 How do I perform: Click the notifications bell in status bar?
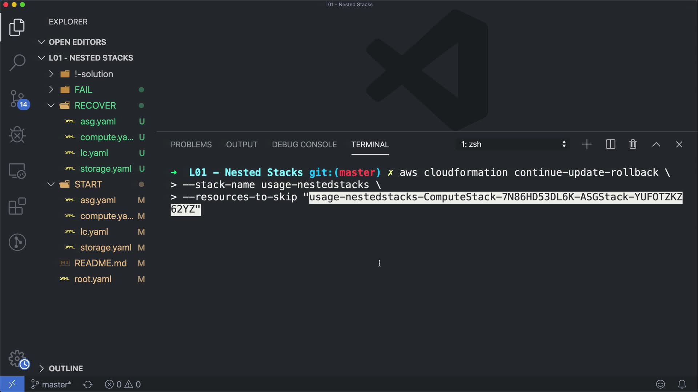pos(682,384)
